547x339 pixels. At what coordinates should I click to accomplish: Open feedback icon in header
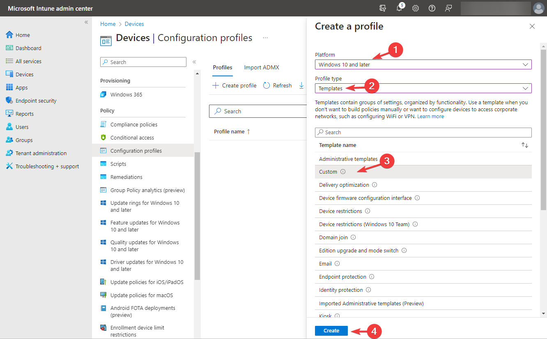coord(448,8)
